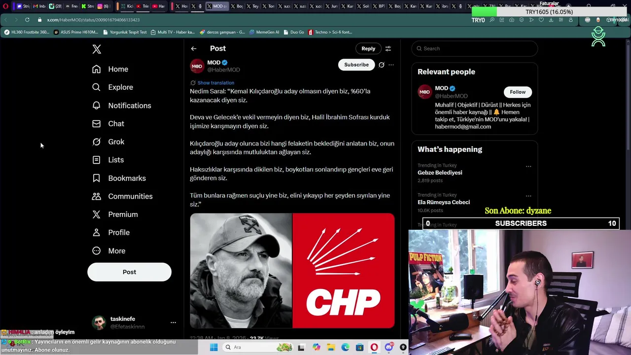Click Show translation link
The height and width of the screenshot is (355, 631).
(215, 83)
